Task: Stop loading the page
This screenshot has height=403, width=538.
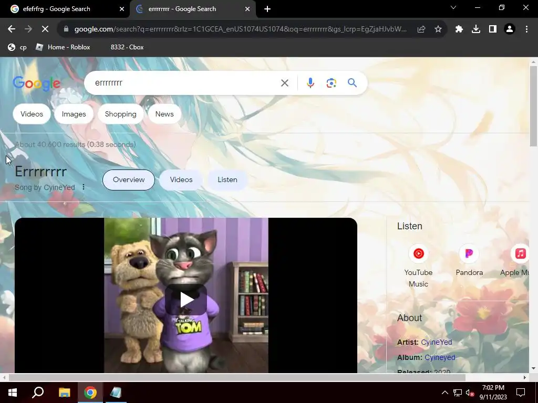Action: click(45, 29)
